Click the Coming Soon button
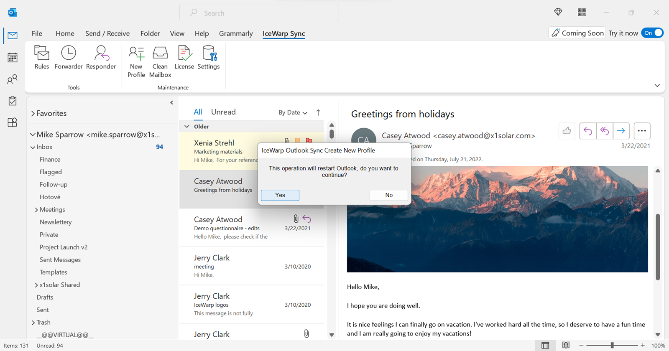This screenshot has width=669, height=351. coord(577,33)
